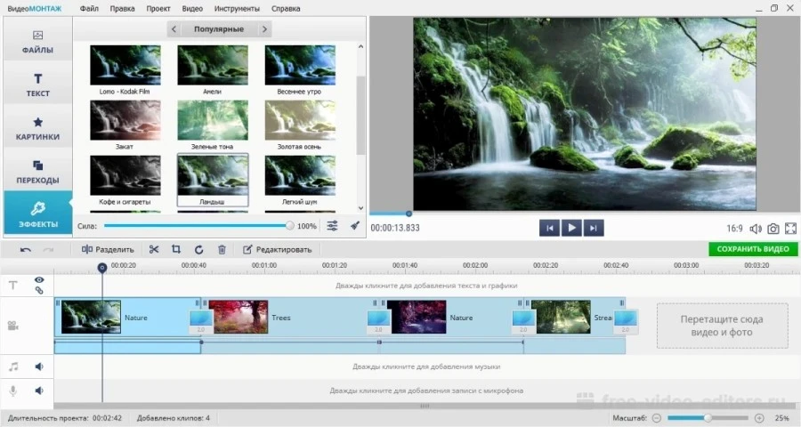
Task: Open the Видео menu
Action: (x=192, y=9)
